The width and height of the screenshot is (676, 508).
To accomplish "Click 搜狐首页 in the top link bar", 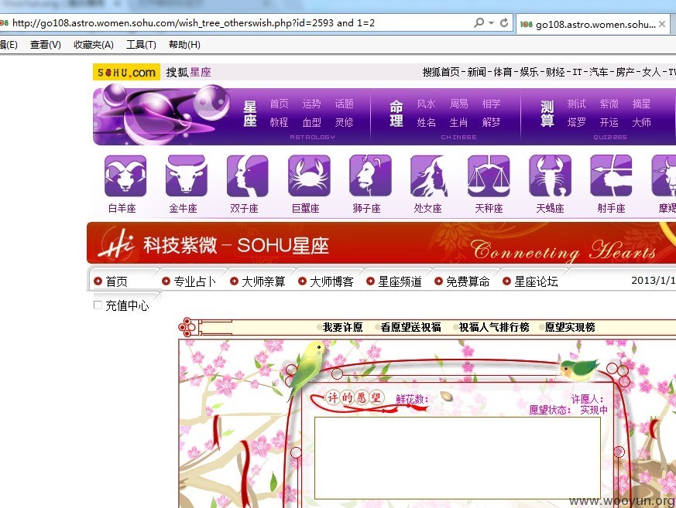I will 441,72.
